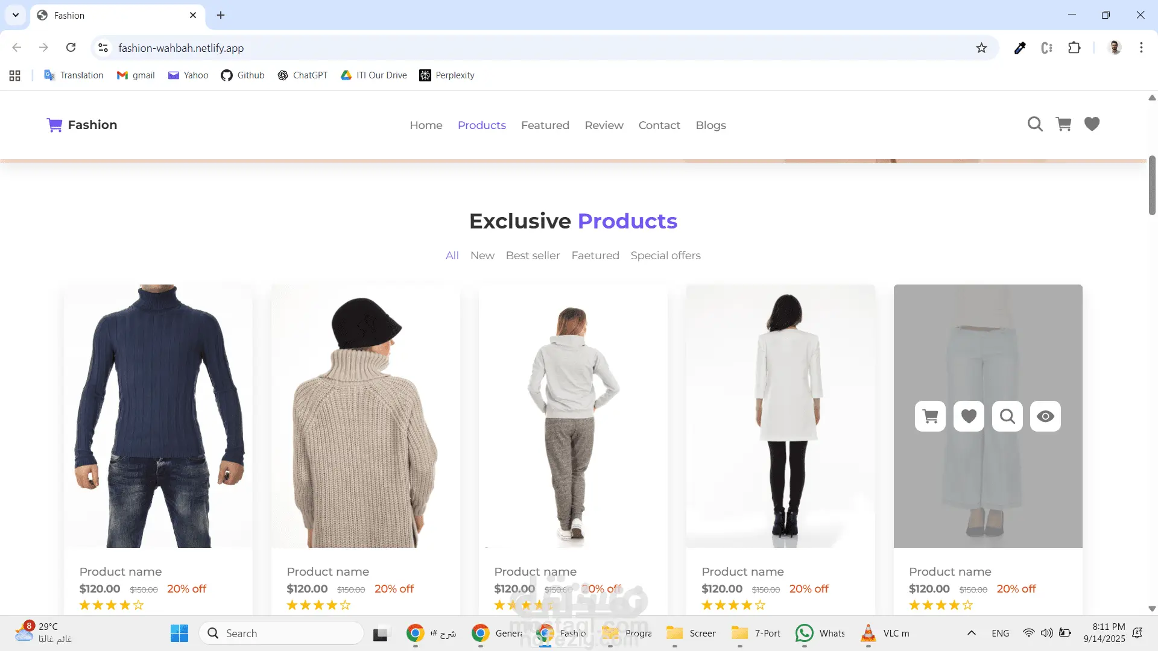Open wishlist heart icon in header
1158x651 pixels.
tap(1092, 124)
